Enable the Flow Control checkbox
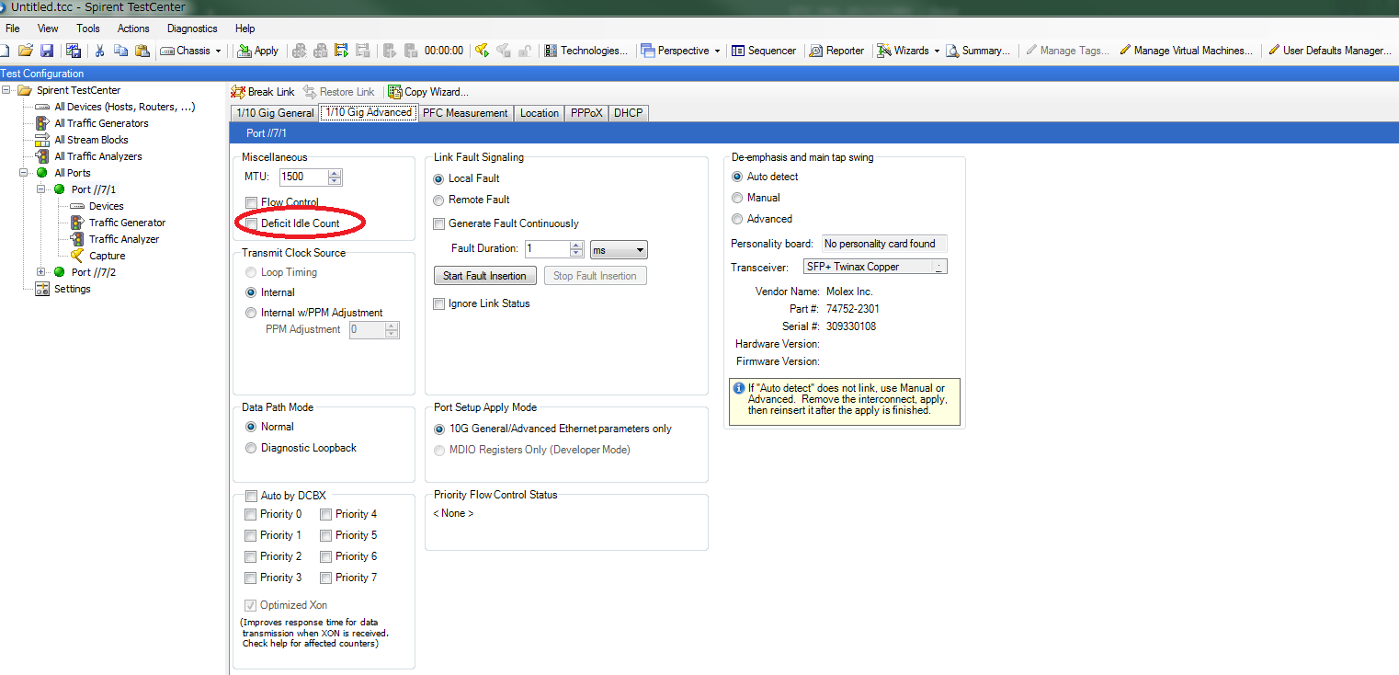The width and height of the screenshot is (1399, 675). tap(251, 202)
